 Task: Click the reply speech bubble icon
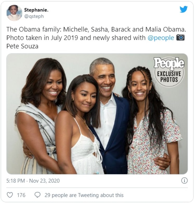(x=38, y=195)
